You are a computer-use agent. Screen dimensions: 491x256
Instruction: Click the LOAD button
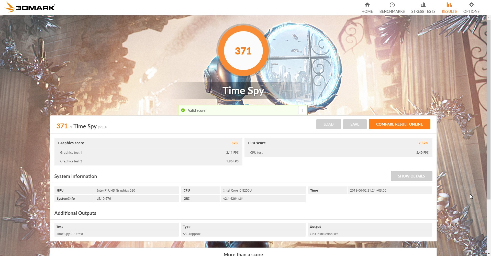(x=329, y=124)
